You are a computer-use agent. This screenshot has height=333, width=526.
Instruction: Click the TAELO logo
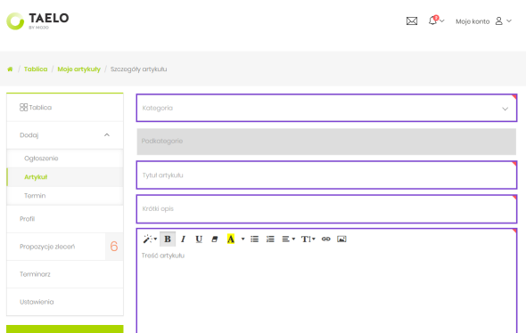click(x=37, y=21)
